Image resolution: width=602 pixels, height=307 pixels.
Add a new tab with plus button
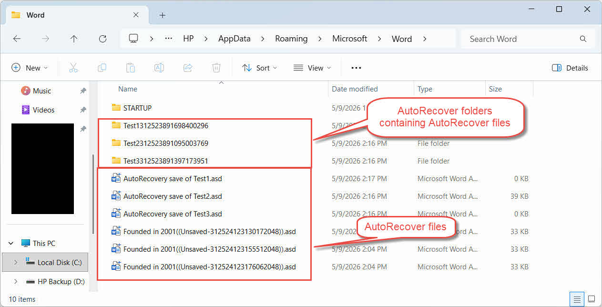[163, 15]
